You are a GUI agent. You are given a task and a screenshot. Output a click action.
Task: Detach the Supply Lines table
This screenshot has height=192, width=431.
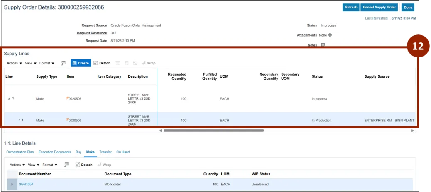(x=102, y=63)
